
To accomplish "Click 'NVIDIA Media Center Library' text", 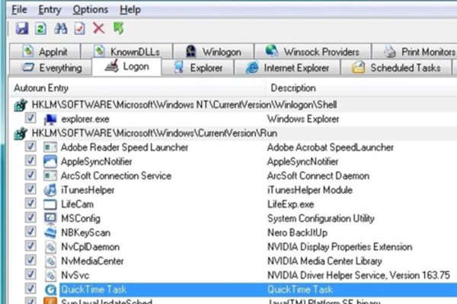I will click(x=324, y=261).
